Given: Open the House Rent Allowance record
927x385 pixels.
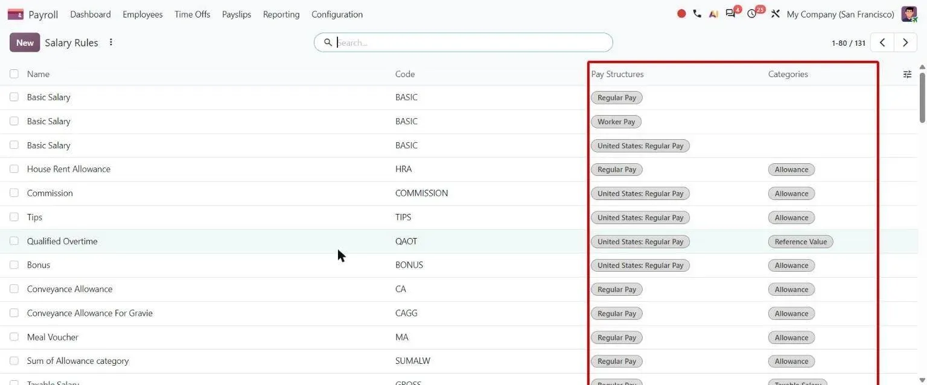Looking at the screenshot, I should pos(69,169).
